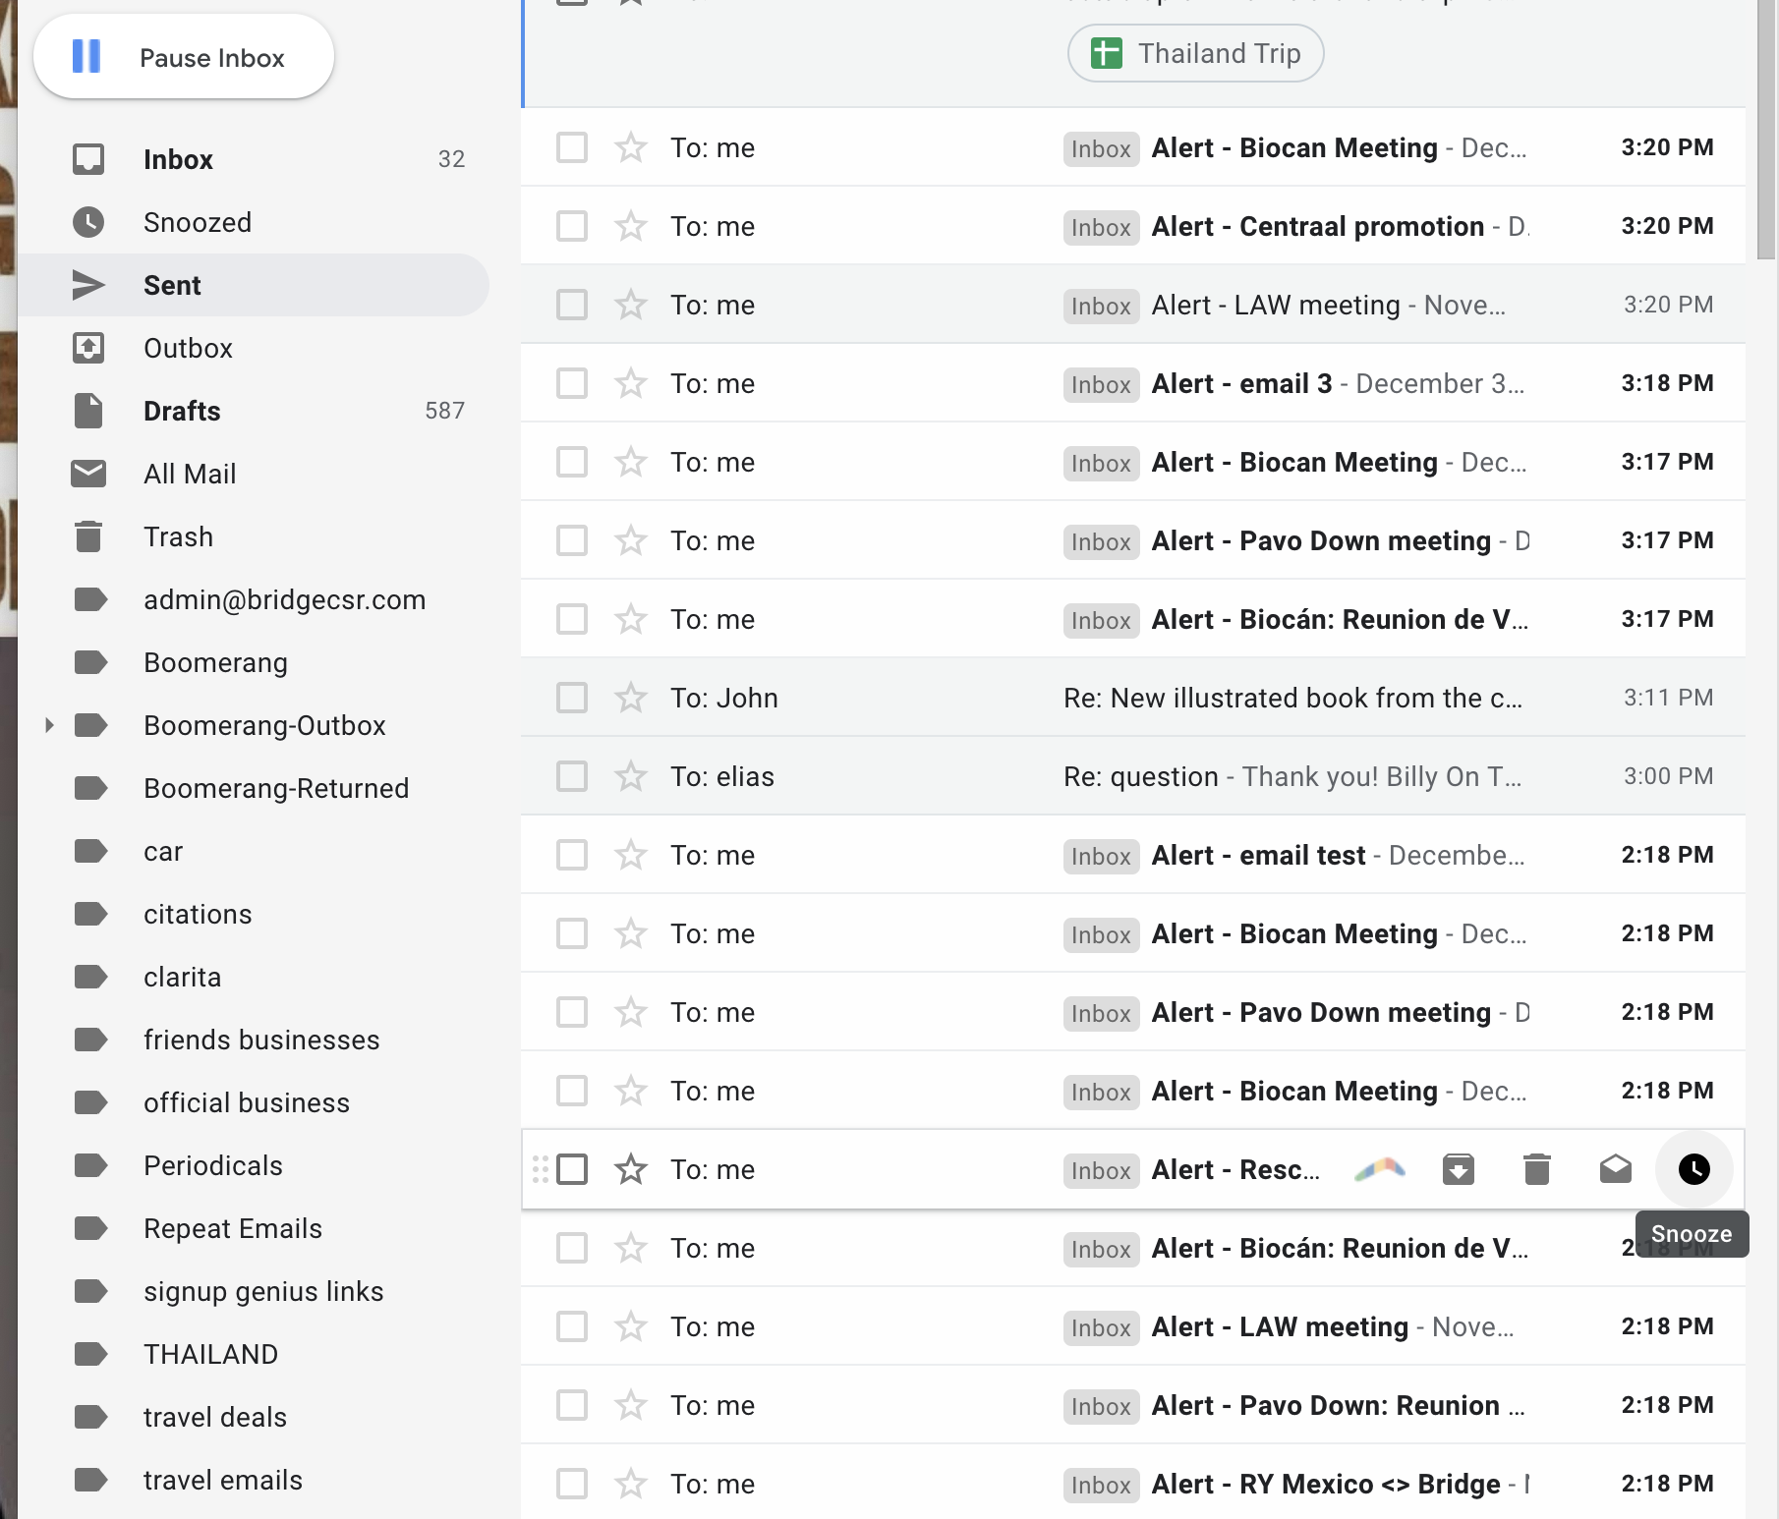
Task: Click the Delete trash icon on hovered row
Action: [1536, 1169]
